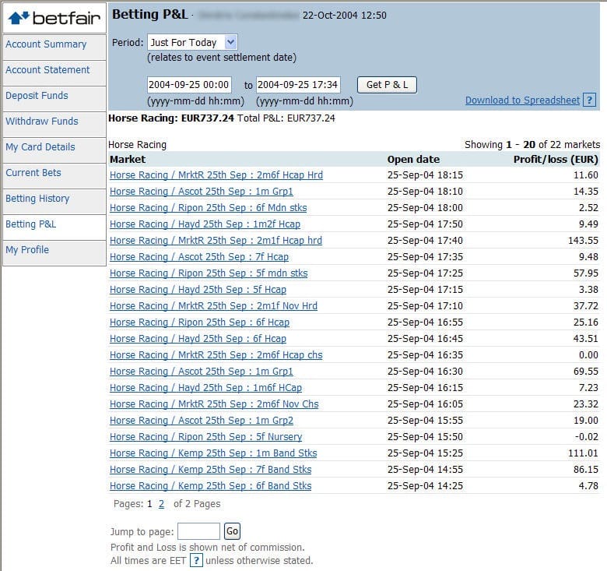Image resolution: width=607 pixels, height=571 pixels.
Task: Open Hayd 5f Hcap market
Action: (198, 289)
